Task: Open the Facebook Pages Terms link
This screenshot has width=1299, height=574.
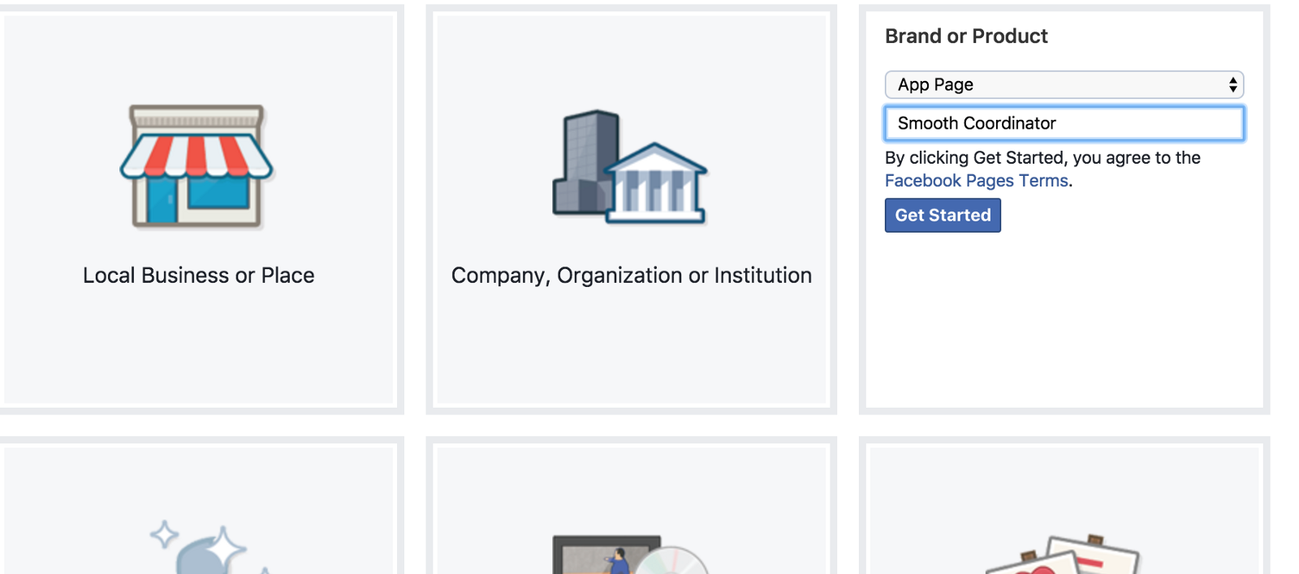Action: pos(976,181)
